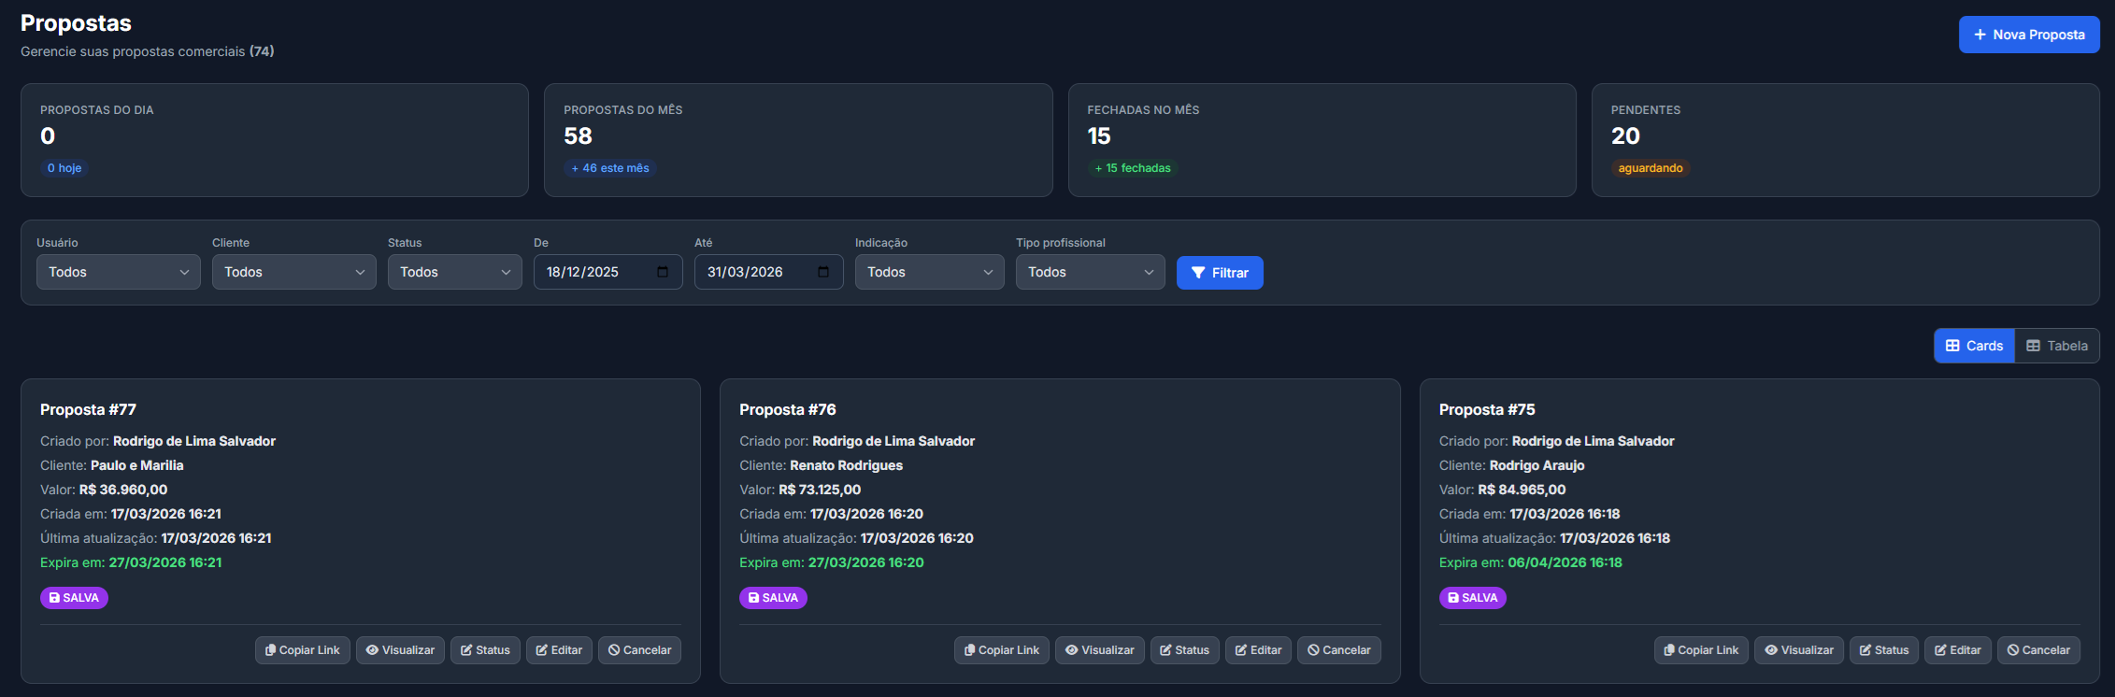Click client name Paulo e Marilia
The image size is (2115, 697).
pyautogui.click(x=137, y=465)
